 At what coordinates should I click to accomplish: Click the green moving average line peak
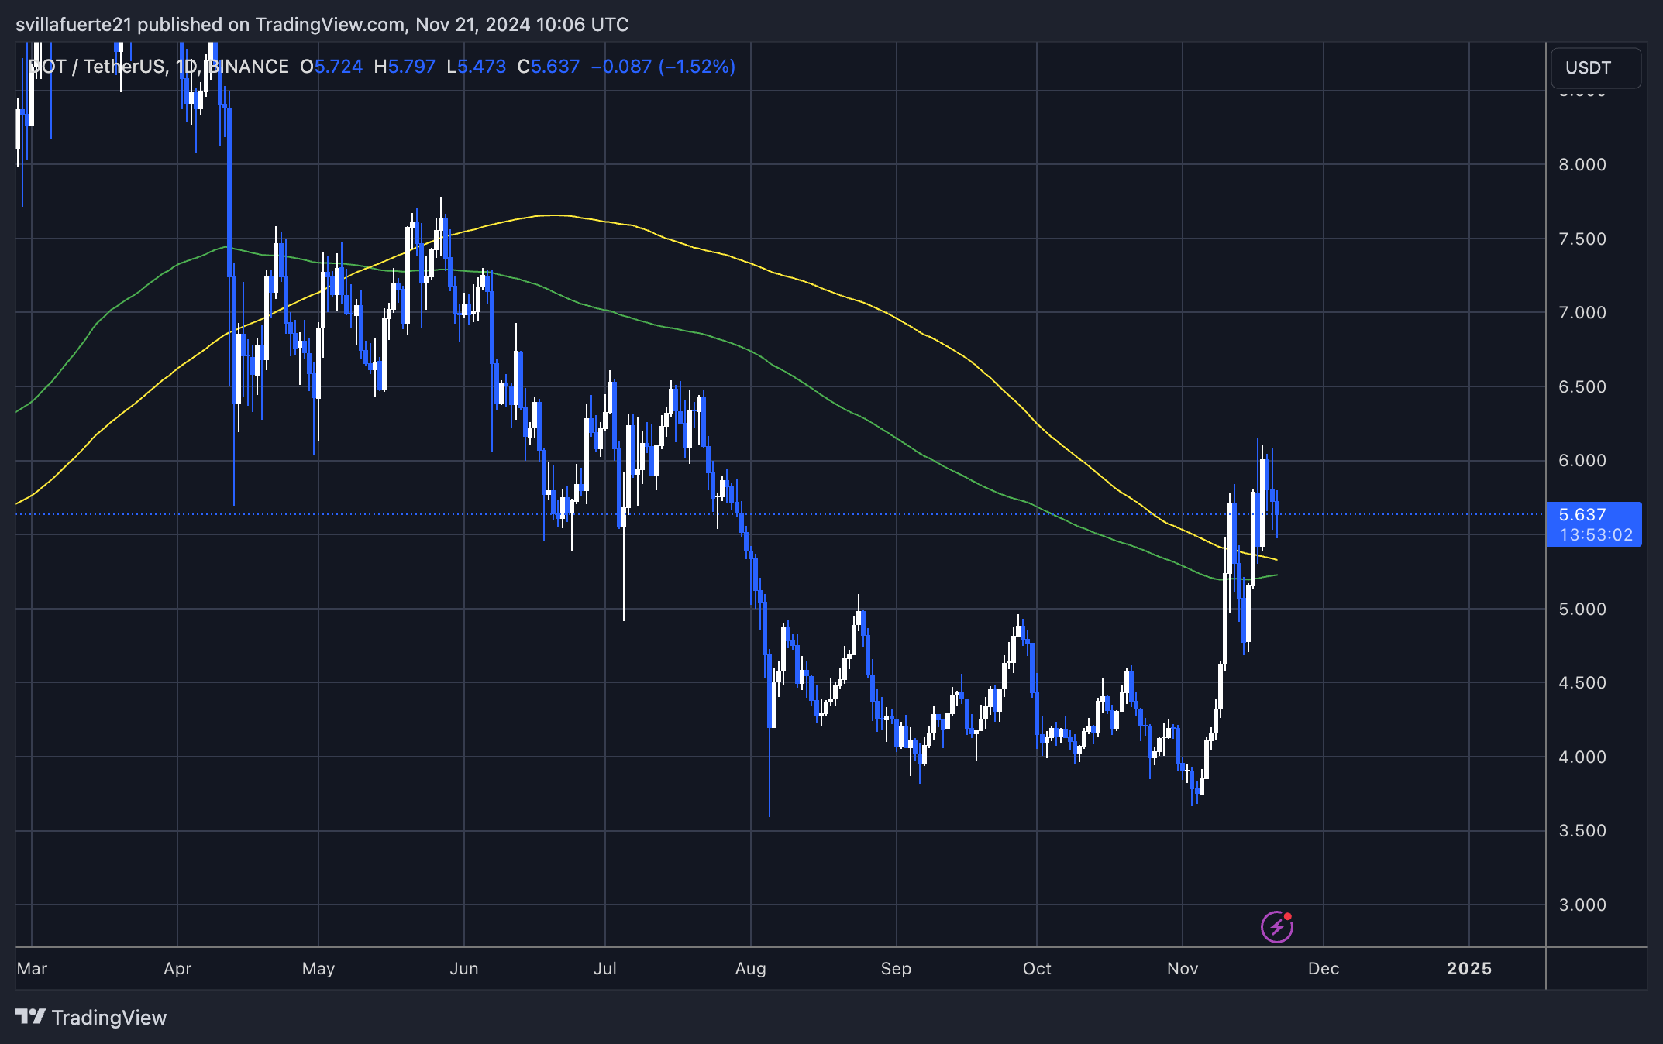226,247
